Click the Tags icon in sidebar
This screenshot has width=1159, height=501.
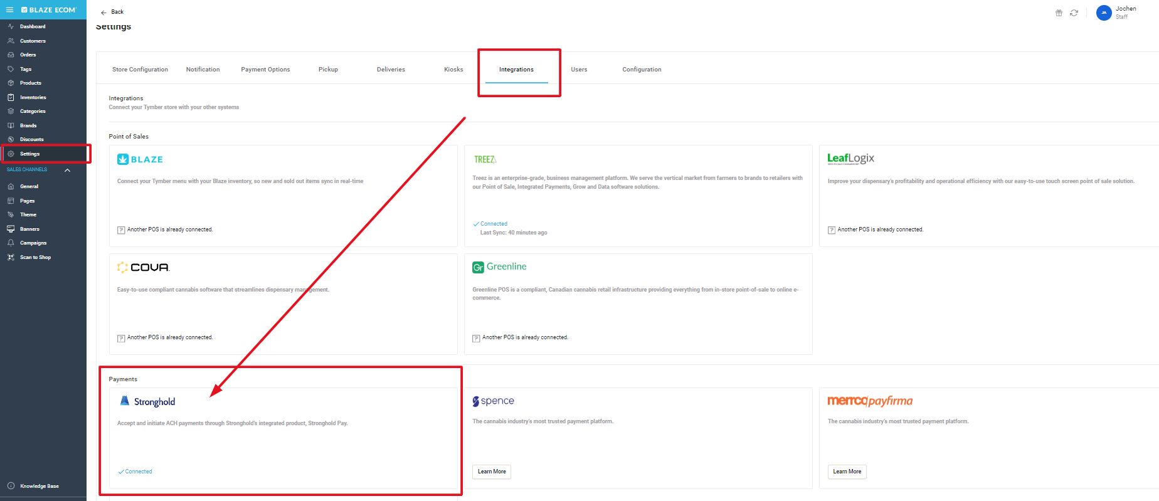click(x=11, y=69)
